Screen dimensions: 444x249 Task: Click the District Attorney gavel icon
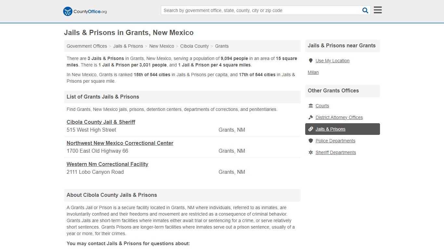click(x=311, y=117)
